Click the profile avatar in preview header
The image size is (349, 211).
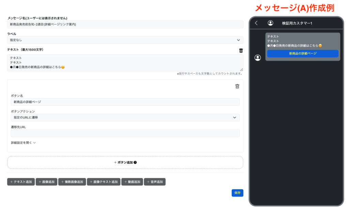270,23
